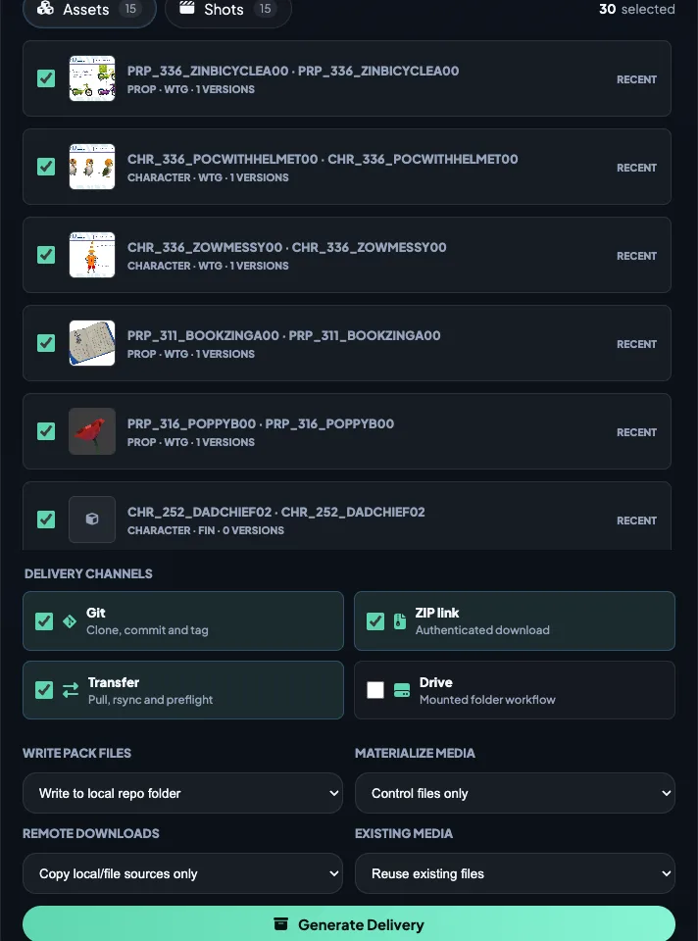Open the PRP_316_POPPYB00 poppy thumbnail
Viewport: 698px width, 941px height.
(x=92, y=431)
